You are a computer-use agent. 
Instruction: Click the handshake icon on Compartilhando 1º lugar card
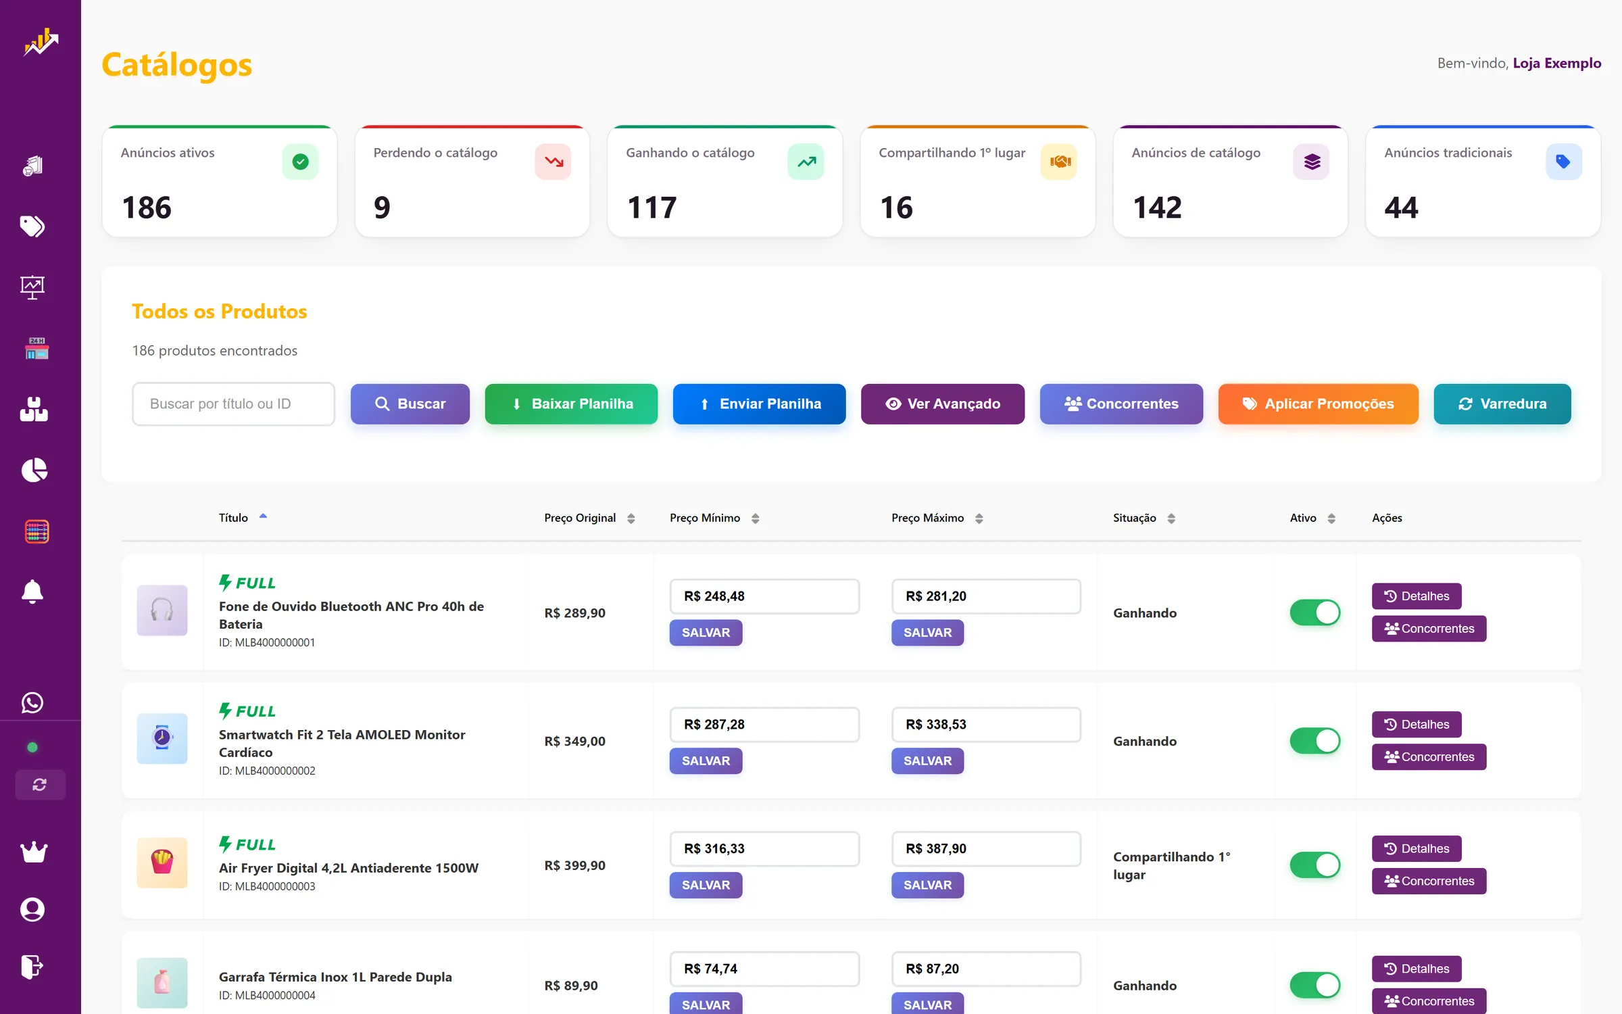pos(1059,162)
